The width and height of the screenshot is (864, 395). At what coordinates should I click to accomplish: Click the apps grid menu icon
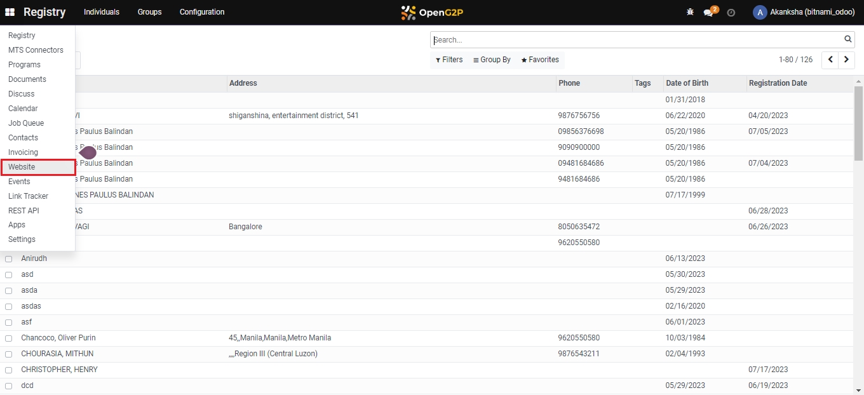[x=10, y=12]
